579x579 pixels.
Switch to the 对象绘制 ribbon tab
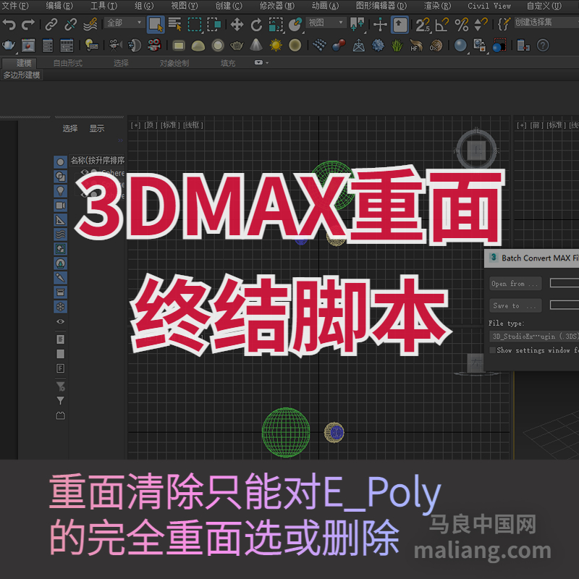click(x=174, y=63)
